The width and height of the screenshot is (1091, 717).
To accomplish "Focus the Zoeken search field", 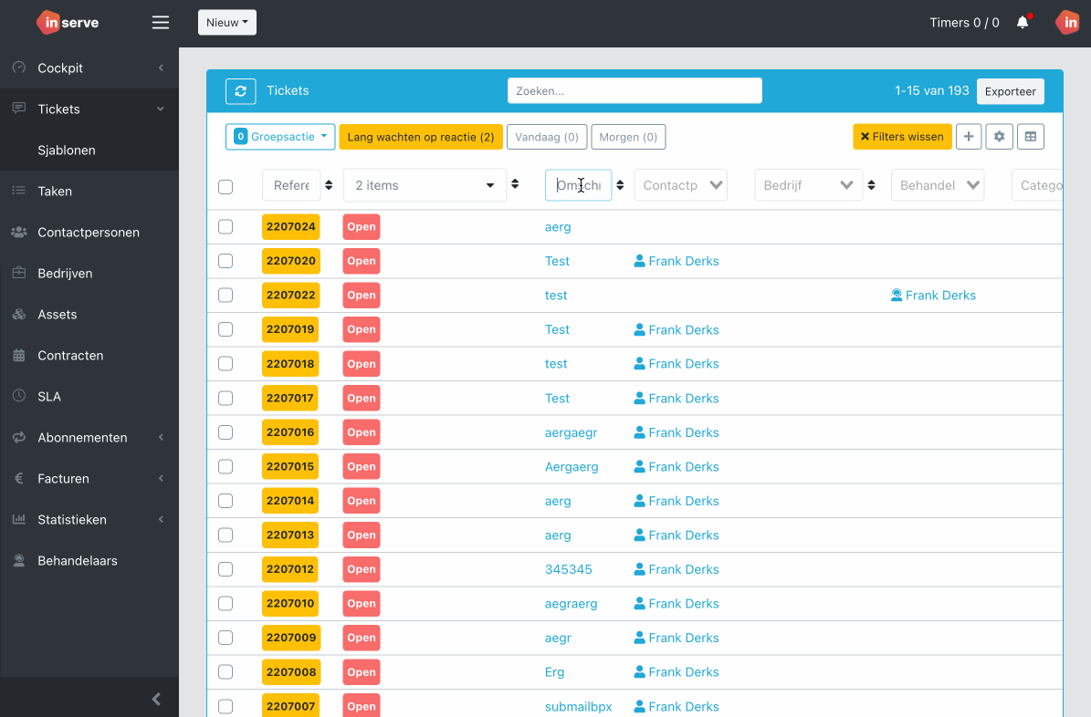I will (635, 91).
